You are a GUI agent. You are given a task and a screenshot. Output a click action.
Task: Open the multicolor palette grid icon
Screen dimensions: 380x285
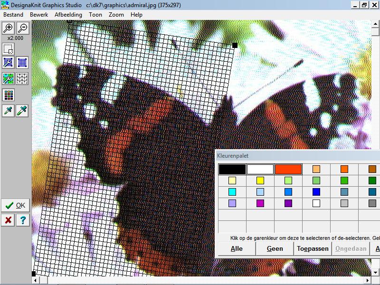(9, 95)
